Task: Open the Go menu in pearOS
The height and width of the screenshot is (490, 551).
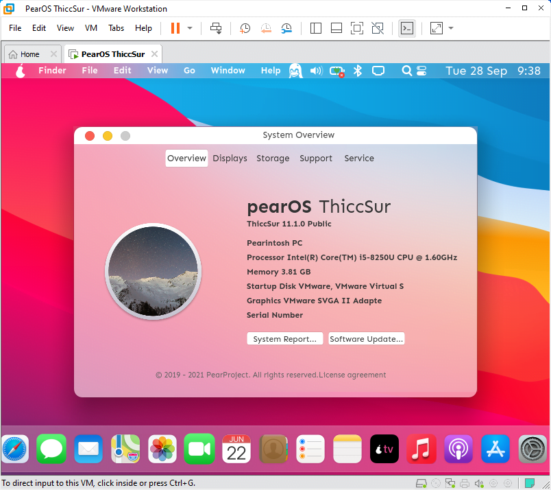Action: pyautogui.click(x=189, y=71)
